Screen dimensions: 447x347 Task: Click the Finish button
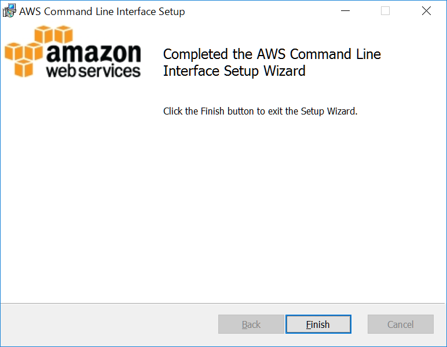[x=318, y=324]
